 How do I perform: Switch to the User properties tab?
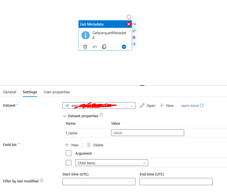coord(57,92)
